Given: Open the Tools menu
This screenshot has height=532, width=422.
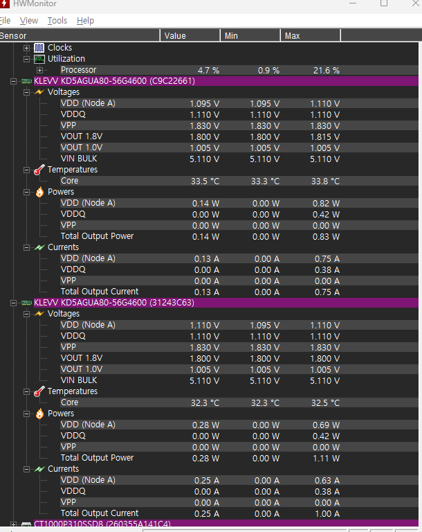Looking at the screenshot, I should (57, 21).
